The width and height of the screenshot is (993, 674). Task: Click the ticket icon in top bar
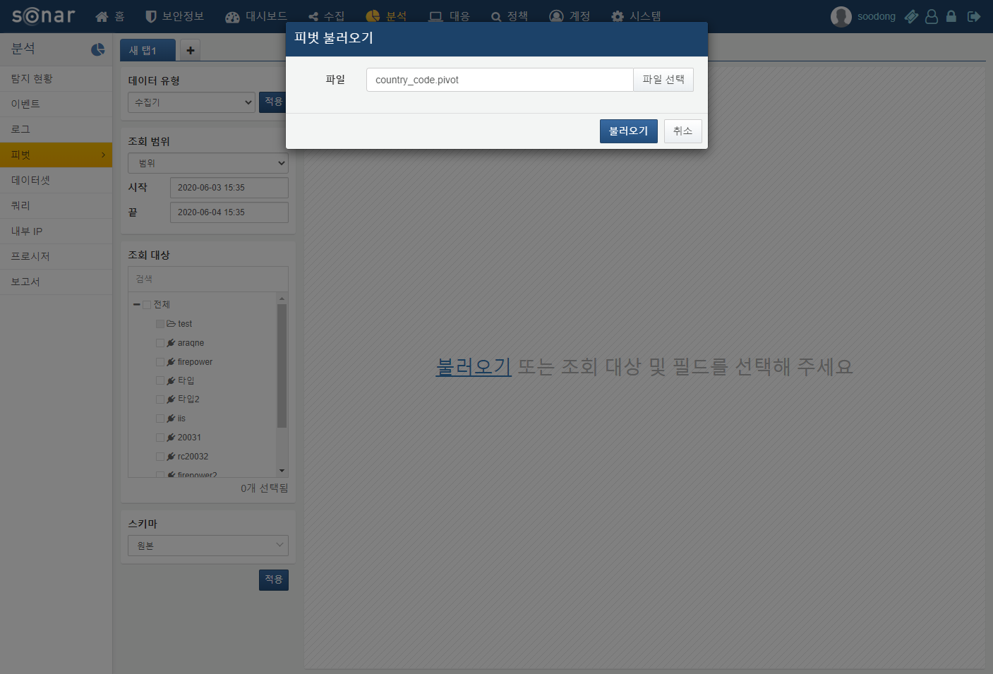pyautogui.click(x=912, y=16)
